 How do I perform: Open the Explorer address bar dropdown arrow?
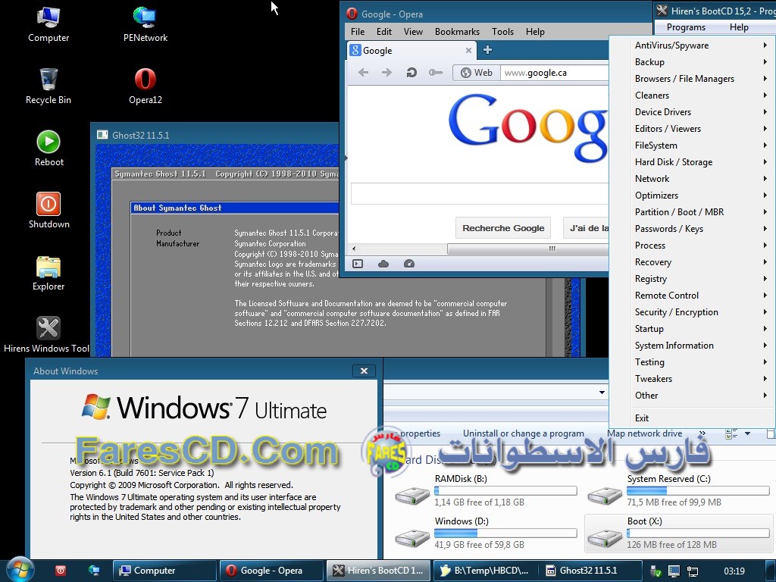tap(602, 393)
